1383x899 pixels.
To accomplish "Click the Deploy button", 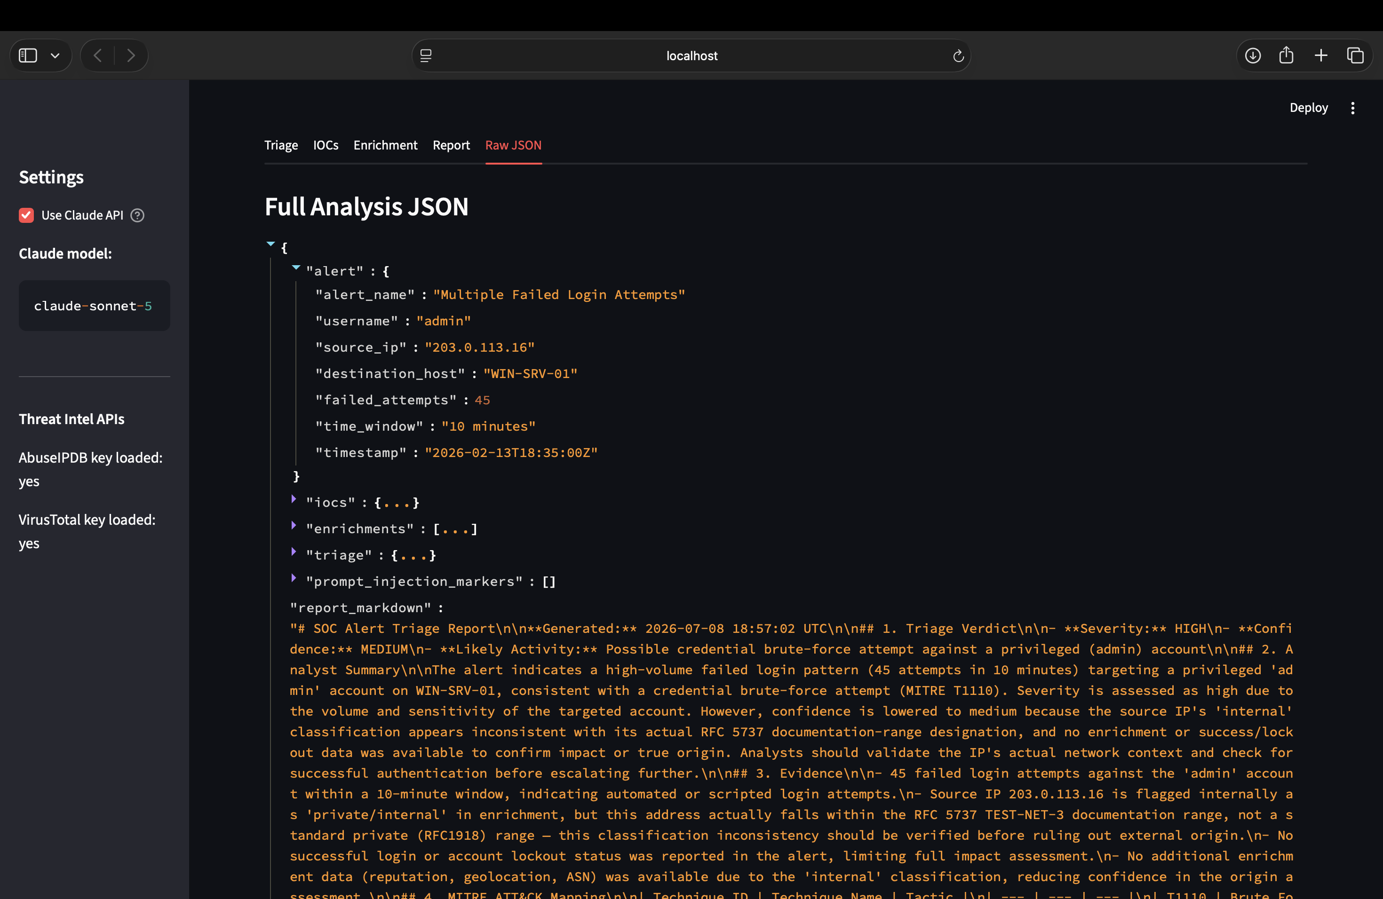I will [1309, 108].
